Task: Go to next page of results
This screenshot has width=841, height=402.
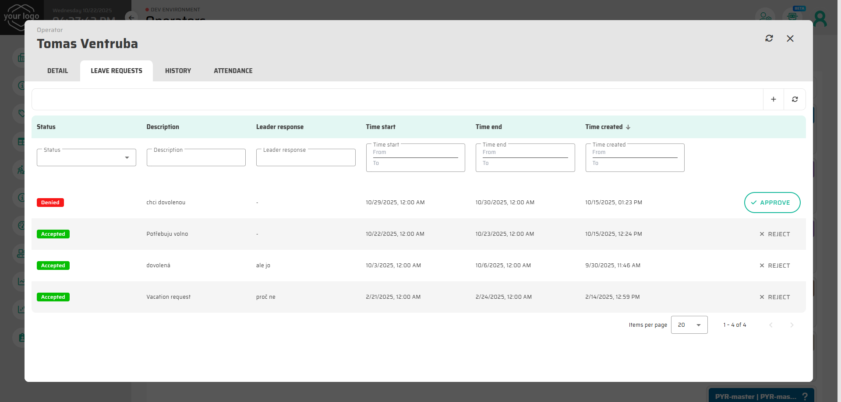Action: click(792, 325)
